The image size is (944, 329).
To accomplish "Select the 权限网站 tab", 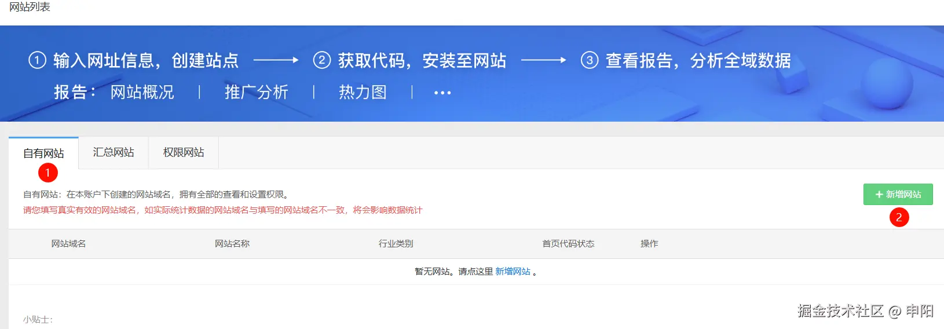I will point(184,152).
